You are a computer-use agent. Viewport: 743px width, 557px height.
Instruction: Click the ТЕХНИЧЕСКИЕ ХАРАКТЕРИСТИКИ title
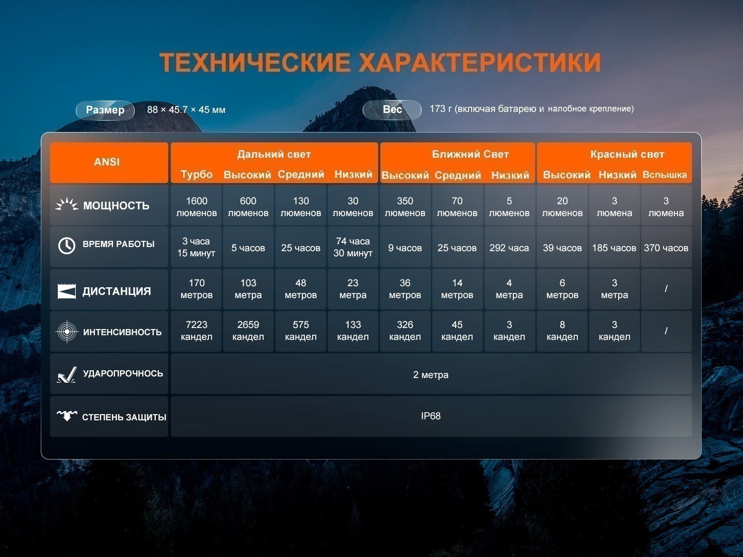[x=380, y=63]
